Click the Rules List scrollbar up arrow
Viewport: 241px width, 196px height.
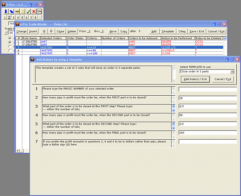click(x=225, y=38)
